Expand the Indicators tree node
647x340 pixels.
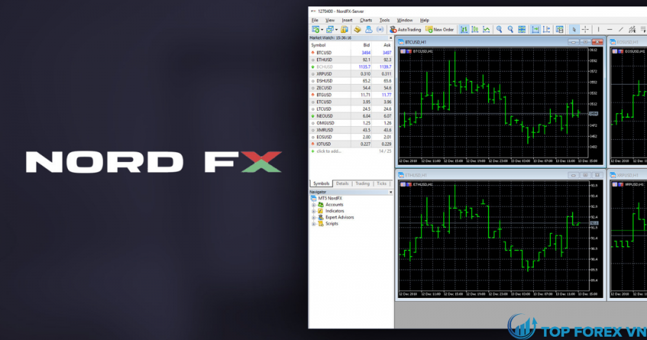pyautogui.click(x=314, y=211)
